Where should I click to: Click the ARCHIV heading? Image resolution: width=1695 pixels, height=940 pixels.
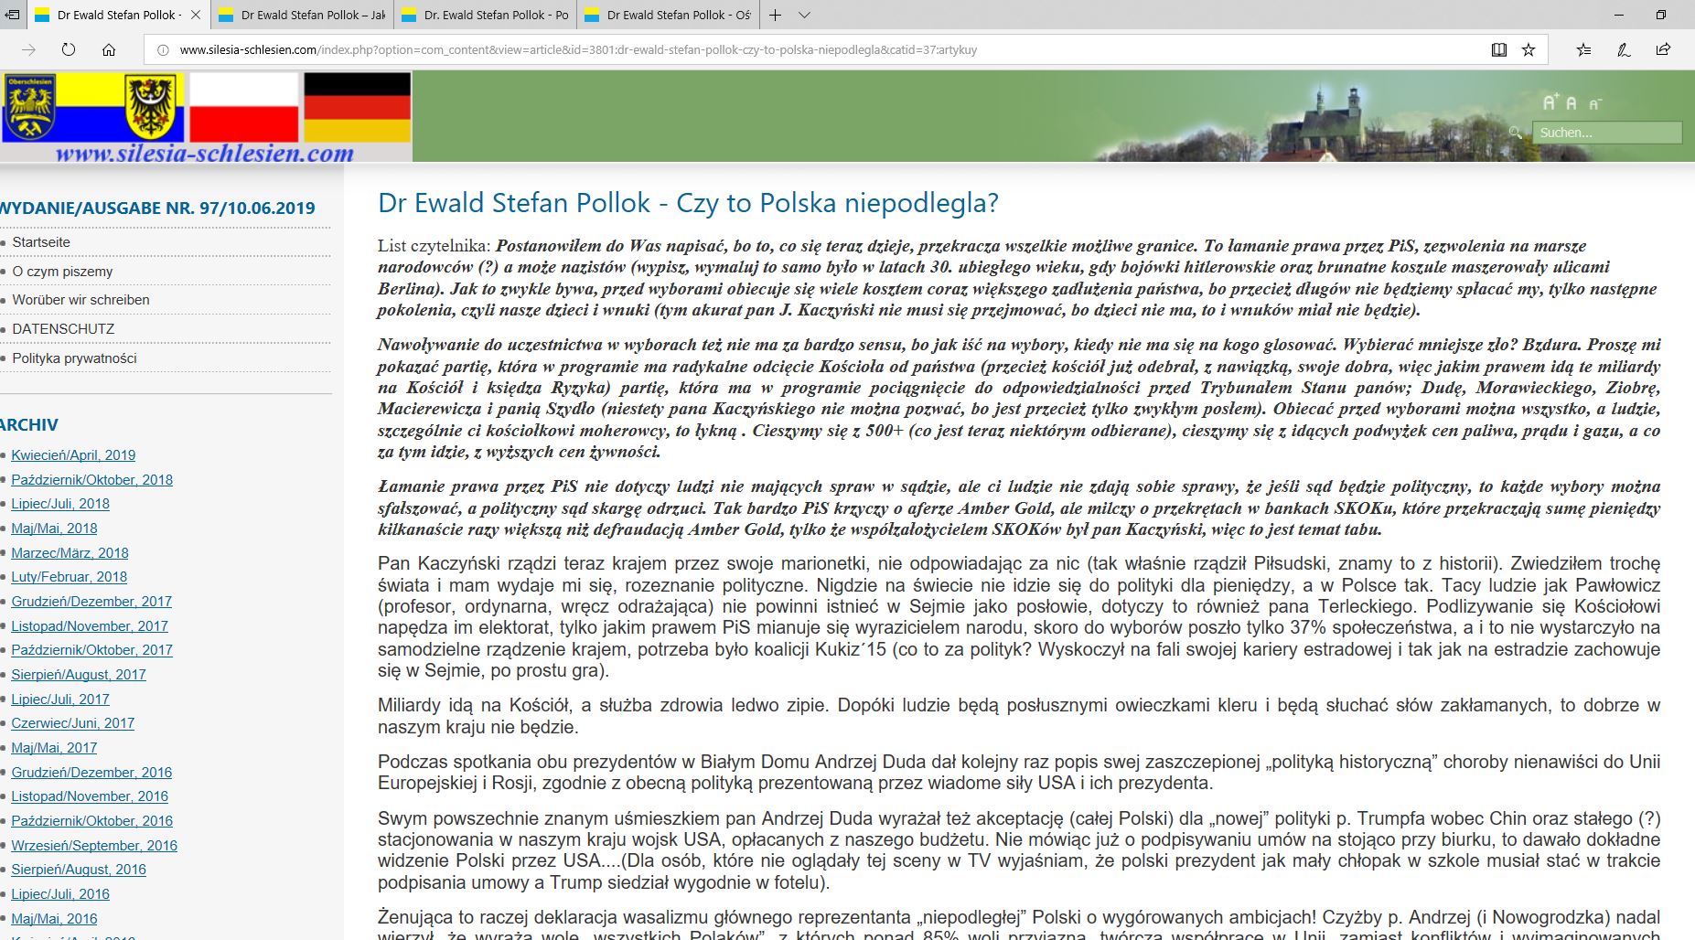point(29,425)
